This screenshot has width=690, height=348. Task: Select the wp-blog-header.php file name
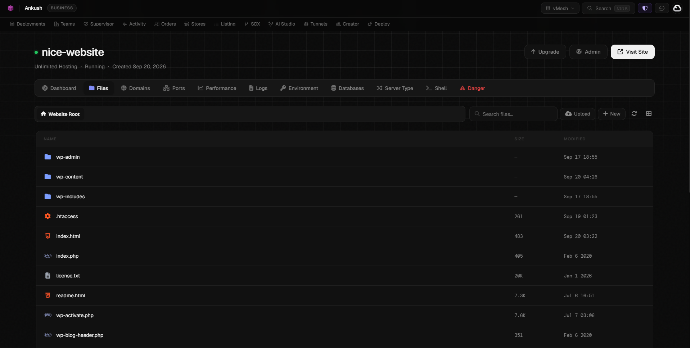[80, 335]
